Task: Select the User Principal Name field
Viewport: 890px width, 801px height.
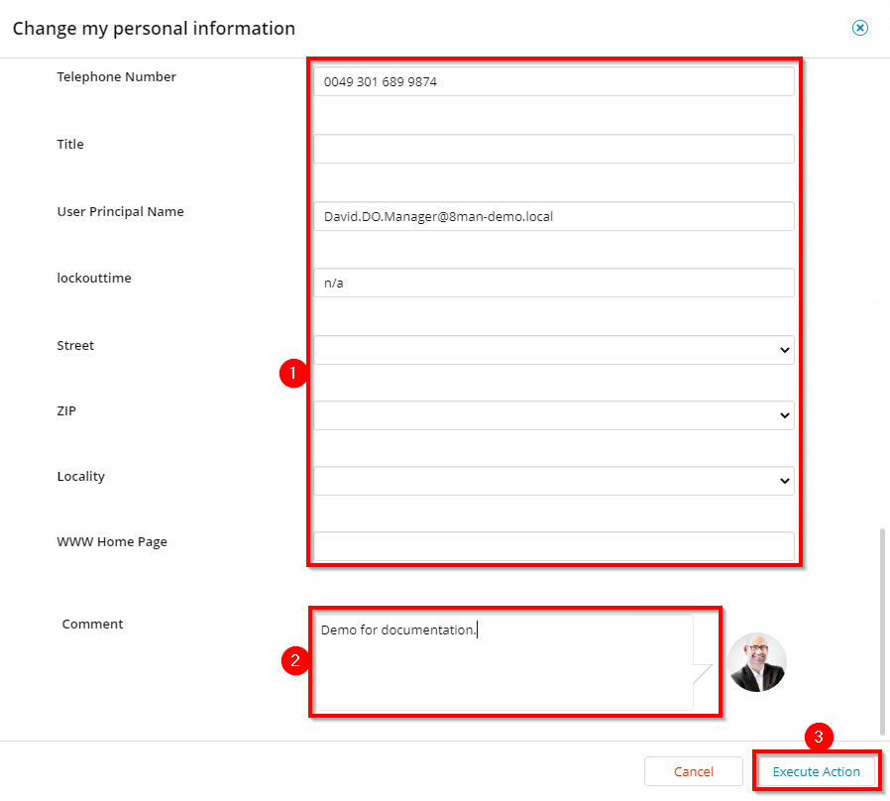Action: (x=555, y=215)
